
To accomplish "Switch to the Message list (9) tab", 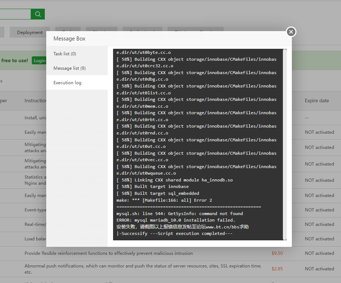I will [x=69, y=68].
